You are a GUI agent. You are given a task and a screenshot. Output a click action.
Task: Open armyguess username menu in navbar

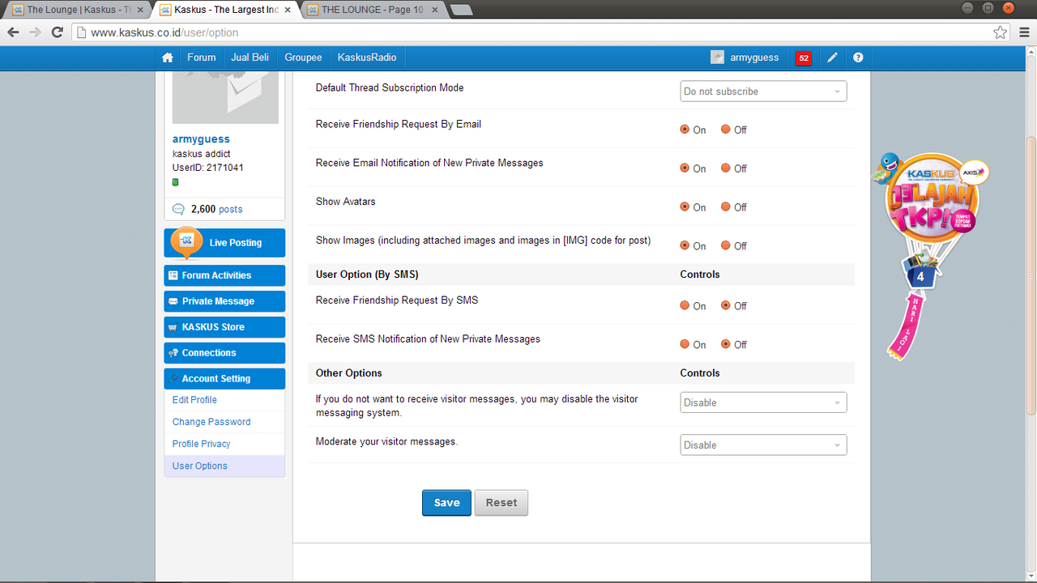click(x=754, y=57)
